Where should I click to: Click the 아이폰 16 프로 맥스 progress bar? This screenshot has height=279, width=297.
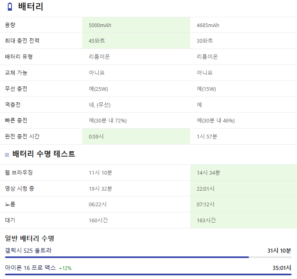[x=148, y=274]
